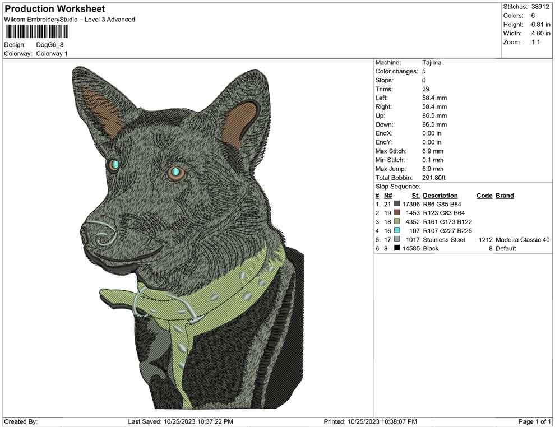Click the Page 1 of 1 label
Viewport: 555px width, 427px height.
coord(534,421)
